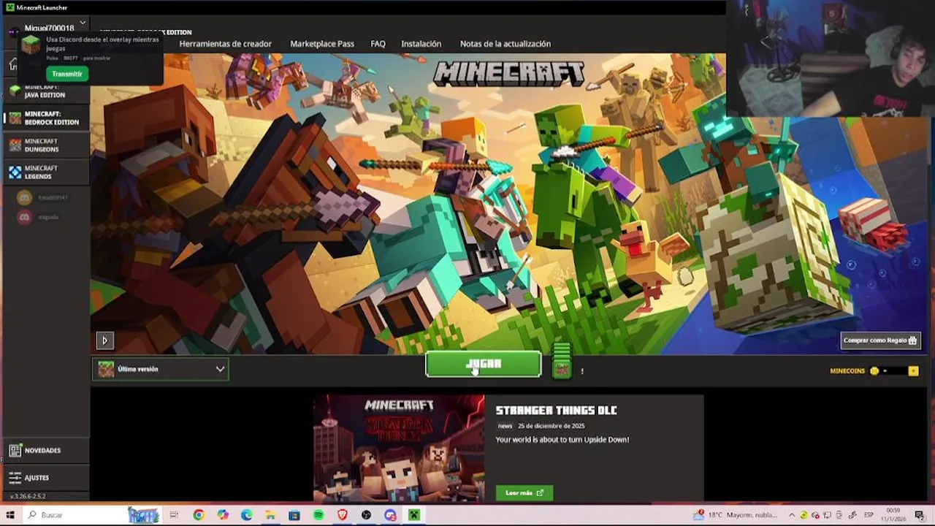Open the Novedades section
Screen dimensions: 935x526
coord(45,451)
